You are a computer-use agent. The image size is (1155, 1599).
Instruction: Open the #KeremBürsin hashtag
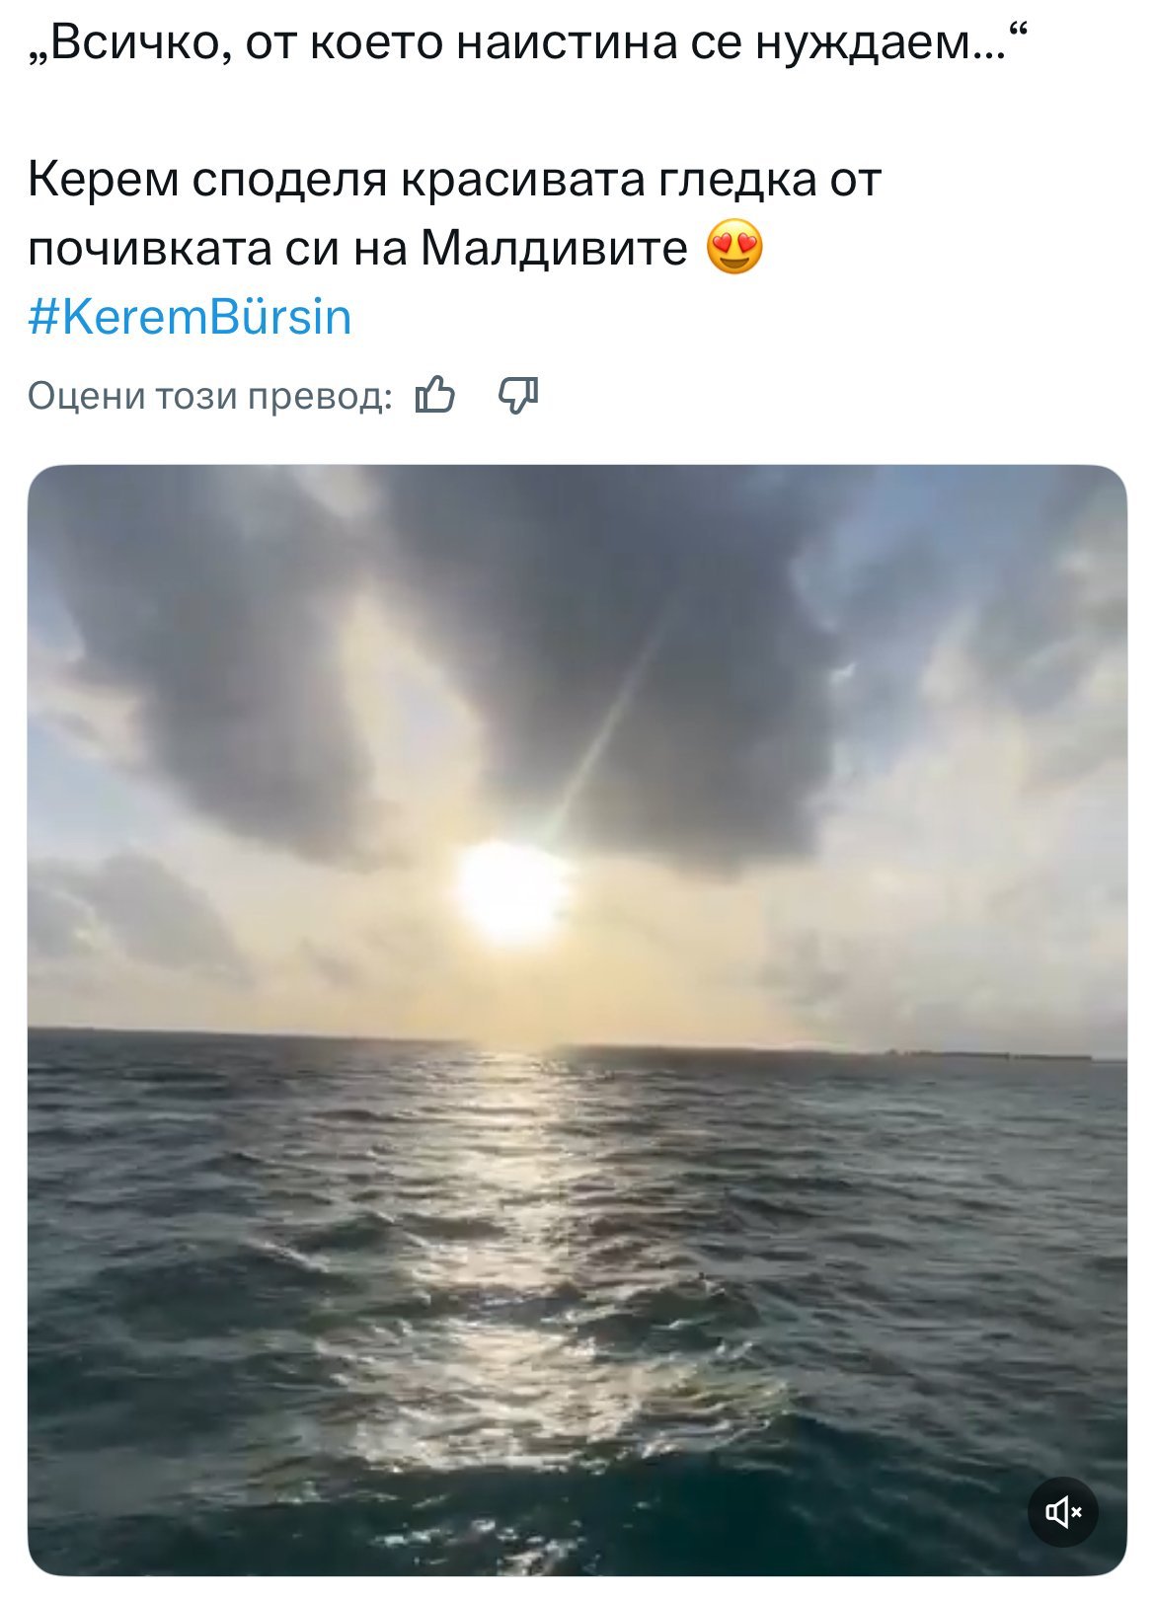(x=190, y=318)
